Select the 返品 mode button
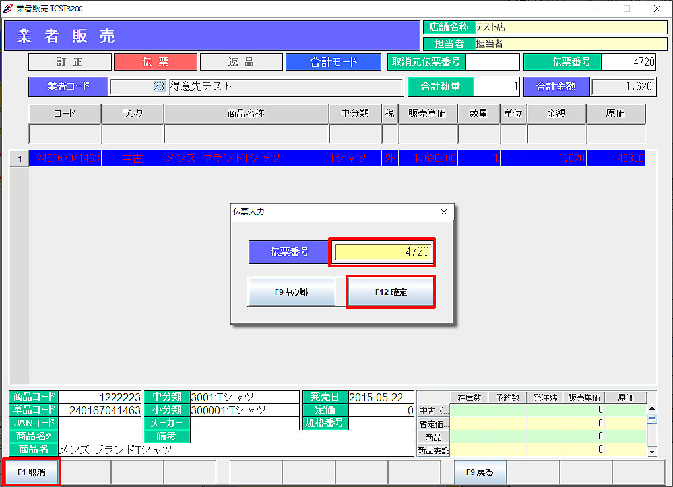This screenshot has width=673, height=487. point(241,62)
